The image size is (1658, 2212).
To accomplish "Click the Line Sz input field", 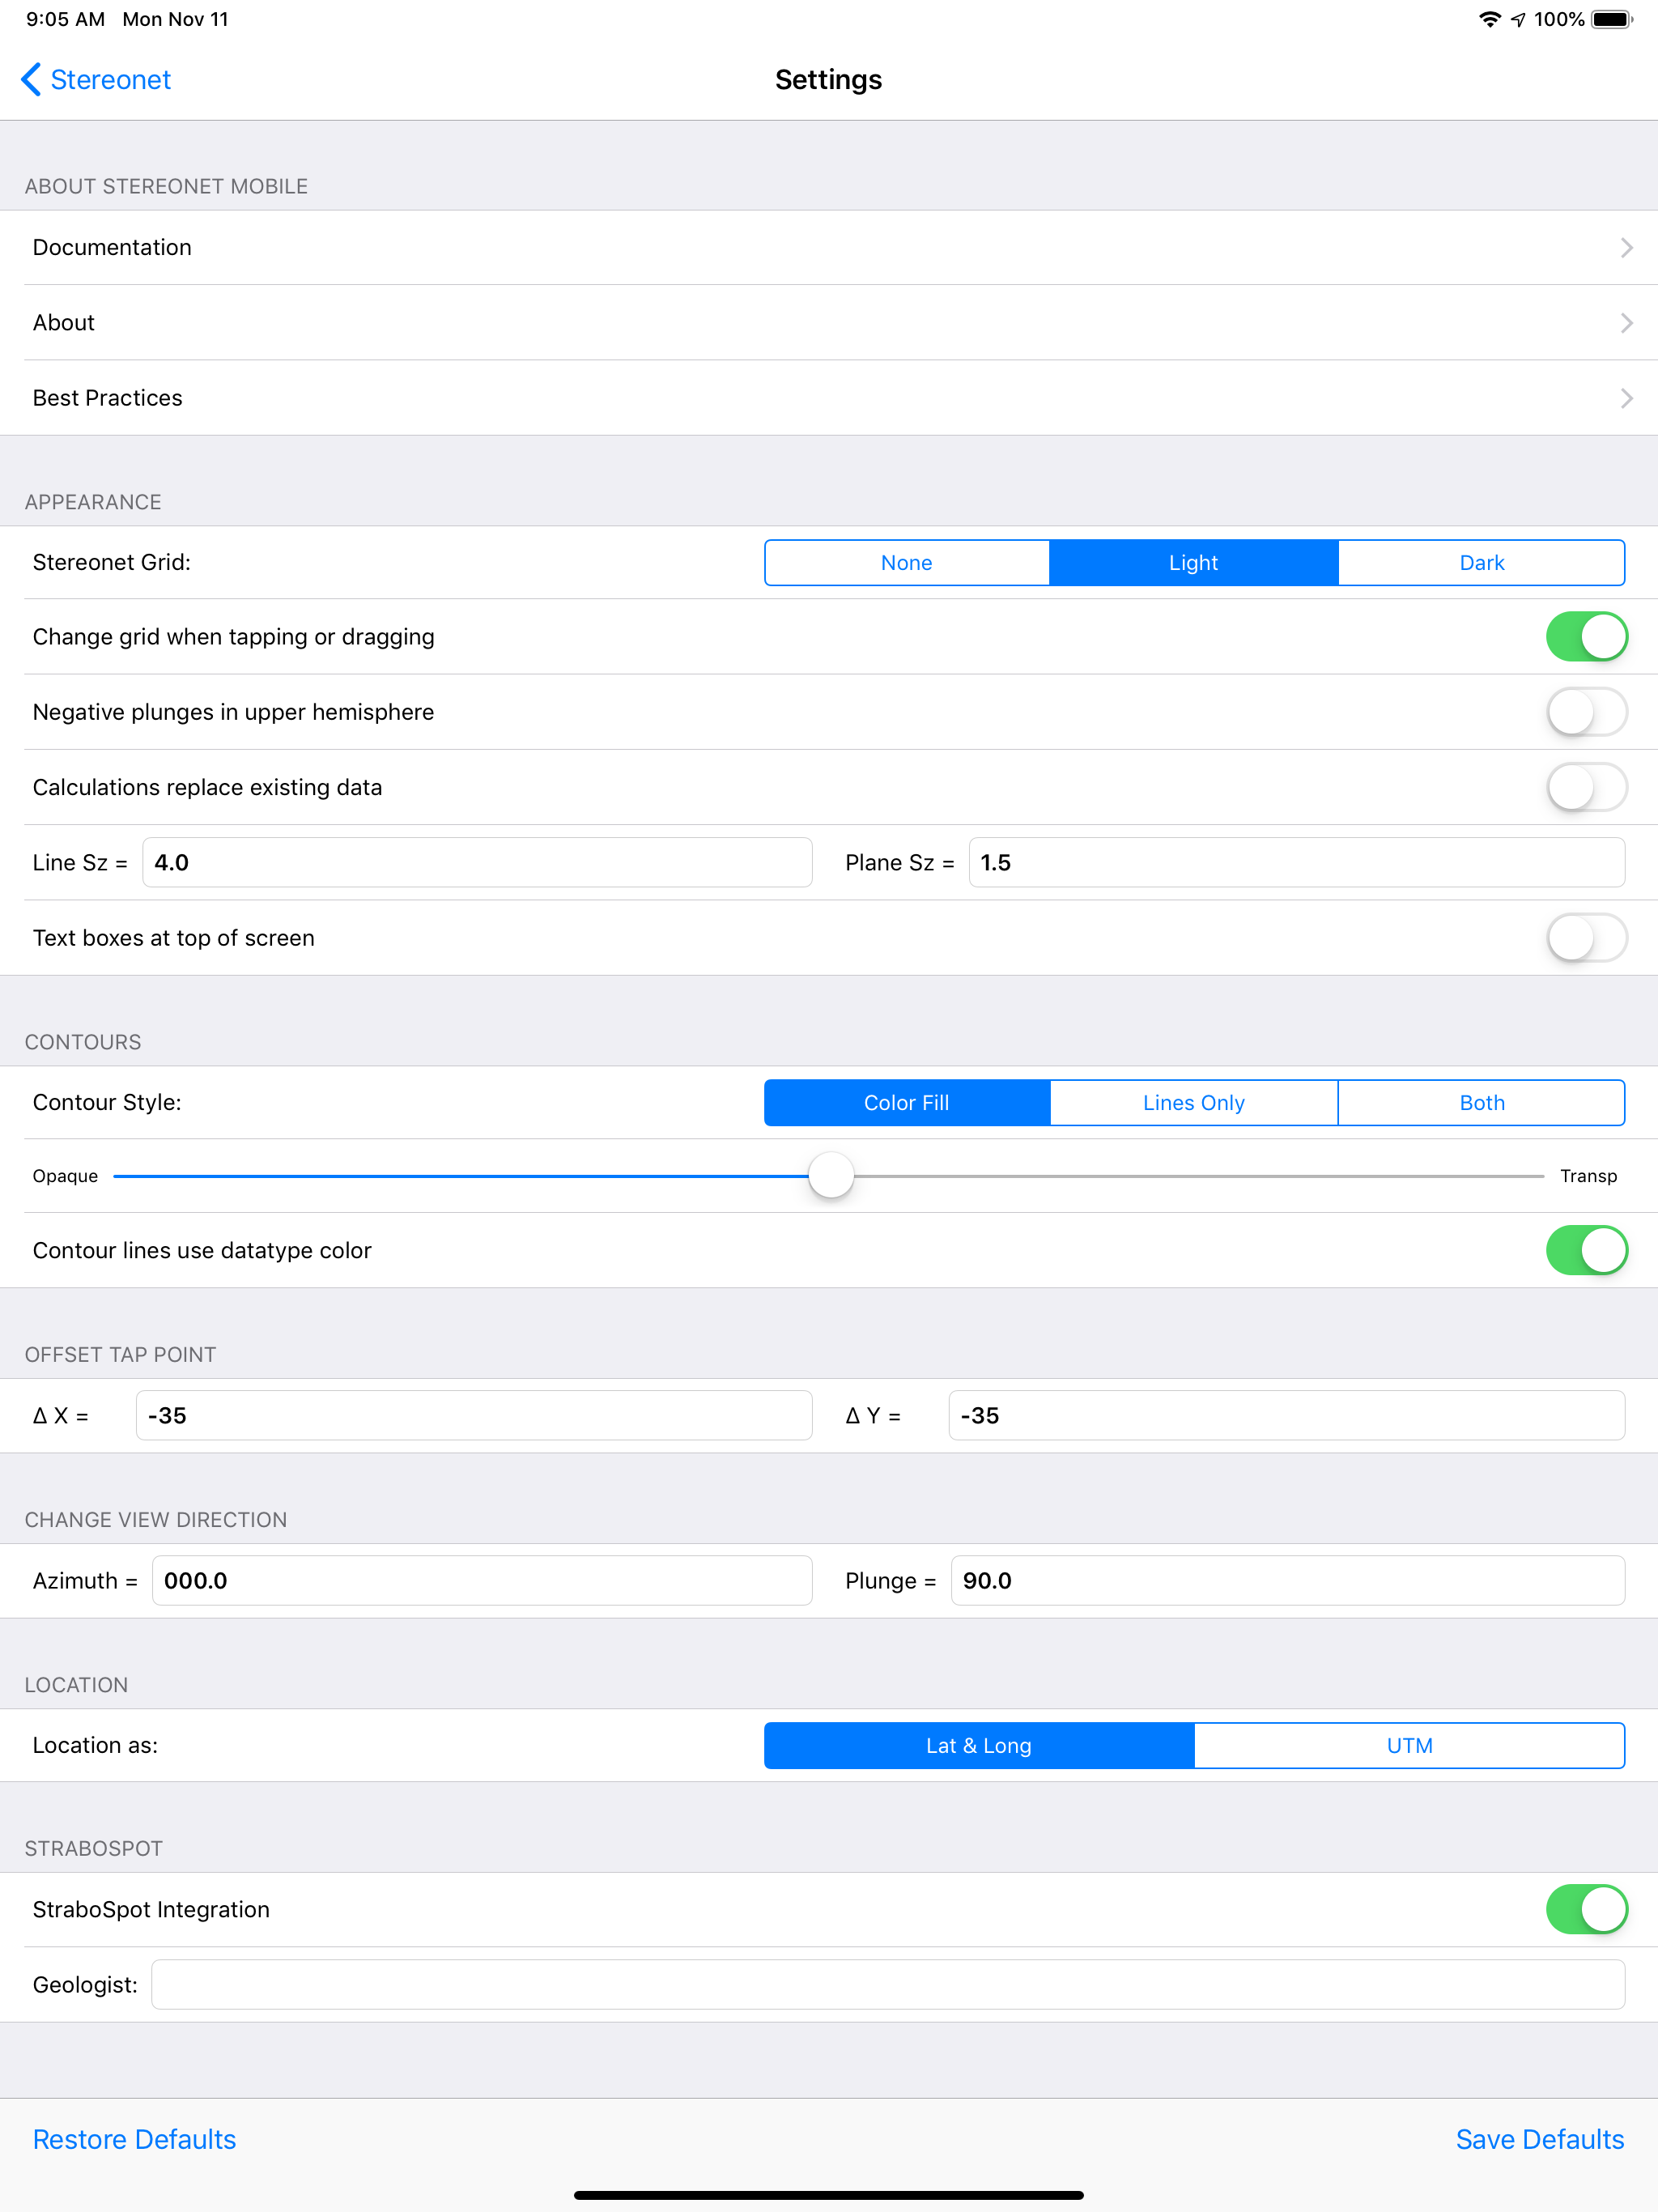I will (477, 862).
